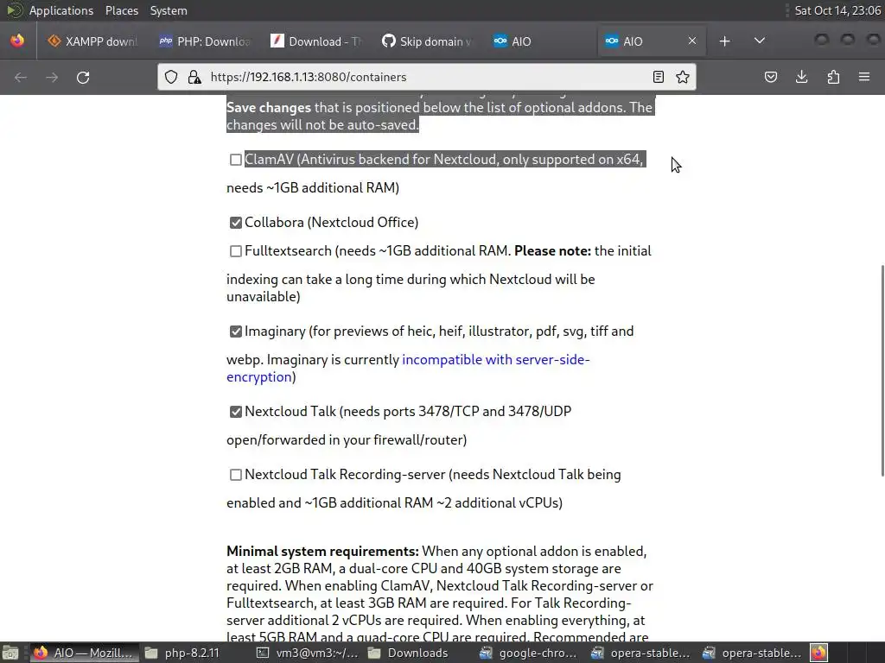This screenshot has height=663, width=885.
Task: Click the page vertical scrollbar
Action: click(882, 370)
